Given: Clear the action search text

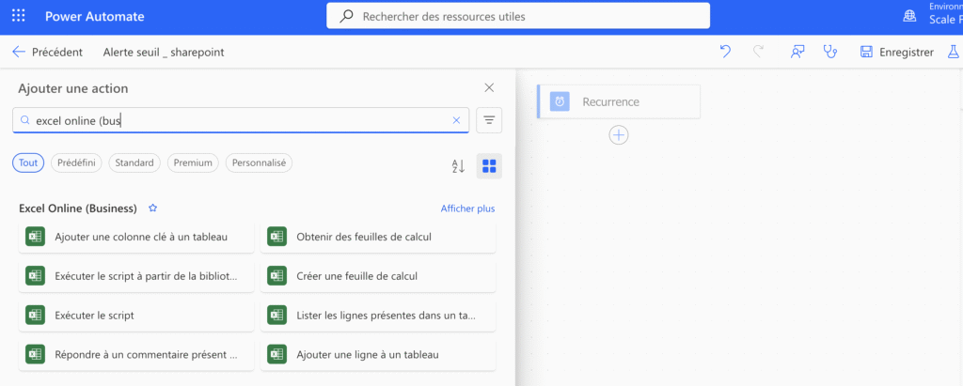Looking at the screenshot, I should point(456,120).
